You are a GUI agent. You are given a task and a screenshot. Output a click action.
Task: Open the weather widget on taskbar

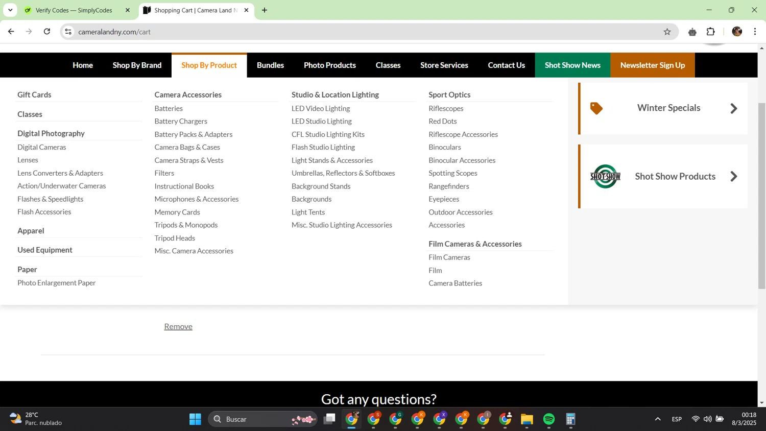pos(36,419)
